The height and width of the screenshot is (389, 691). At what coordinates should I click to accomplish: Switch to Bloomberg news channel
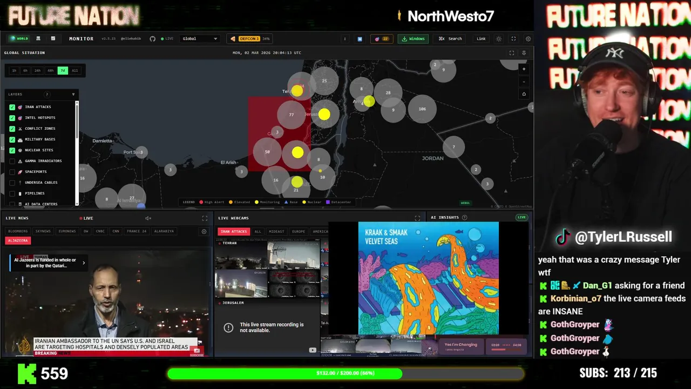click(18, 231)
